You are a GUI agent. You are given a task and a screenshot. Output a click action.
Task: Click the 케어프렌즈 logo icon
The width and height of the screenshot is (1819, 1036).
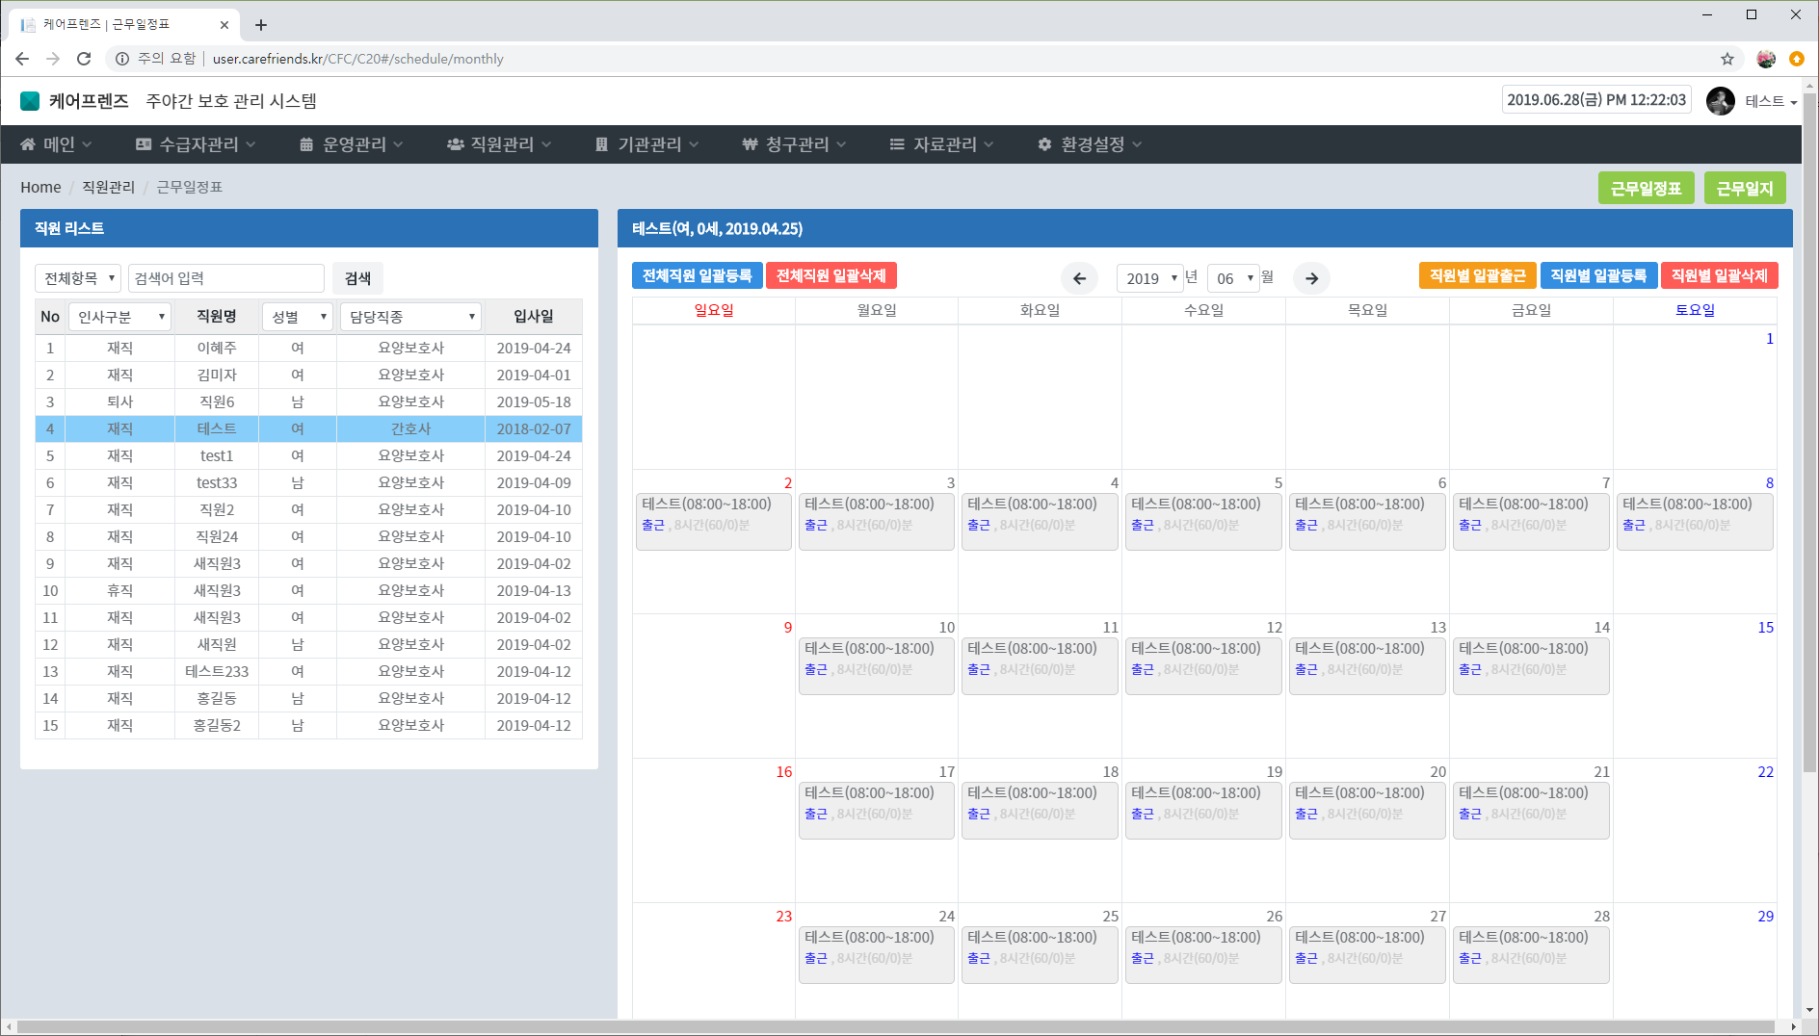coord(30,101)
